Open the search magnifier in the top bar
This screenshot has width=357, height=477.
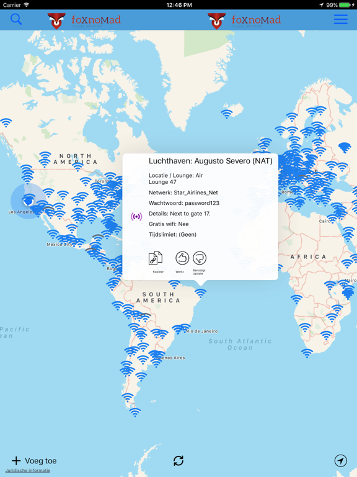tap(16, 19)
